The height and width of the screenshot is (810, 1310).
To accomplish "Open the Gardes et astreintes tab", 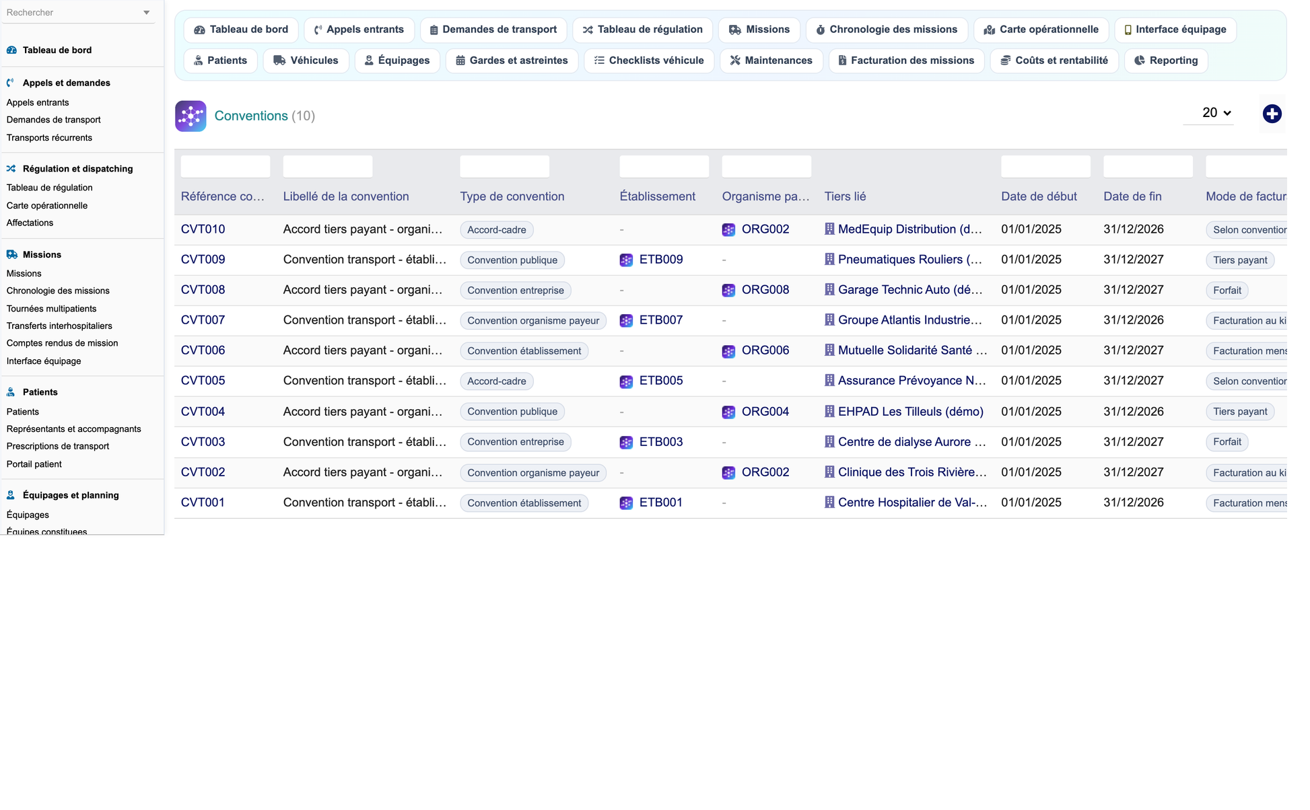I will [512, 61].
